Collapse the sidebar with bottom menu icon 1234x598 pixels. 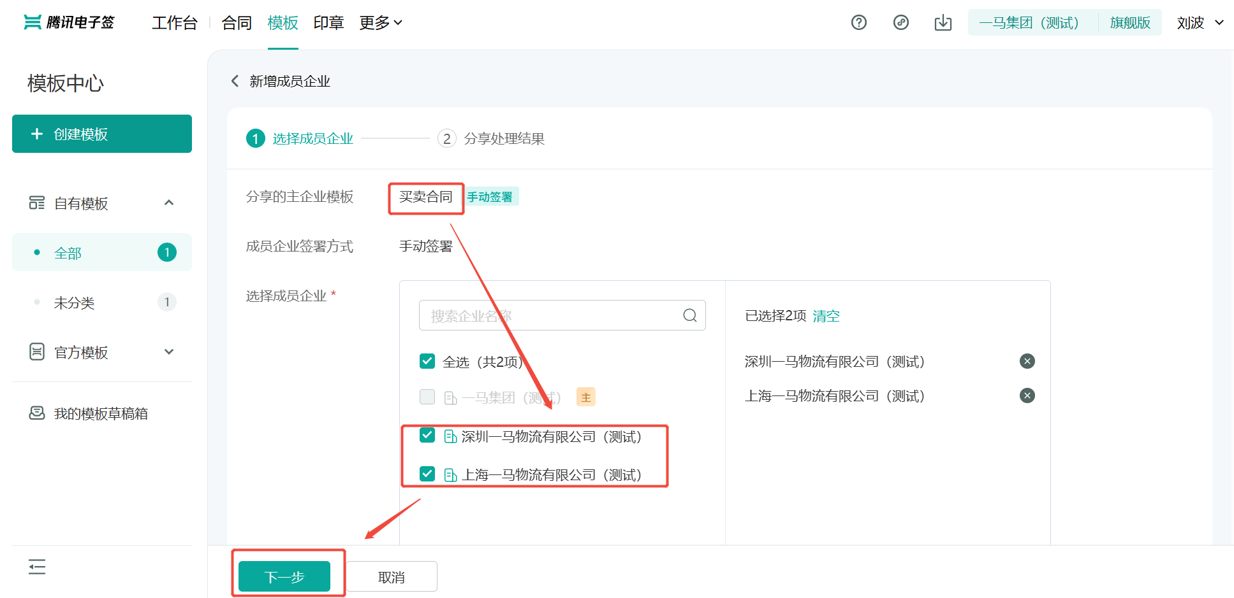(x=37, y=566)
